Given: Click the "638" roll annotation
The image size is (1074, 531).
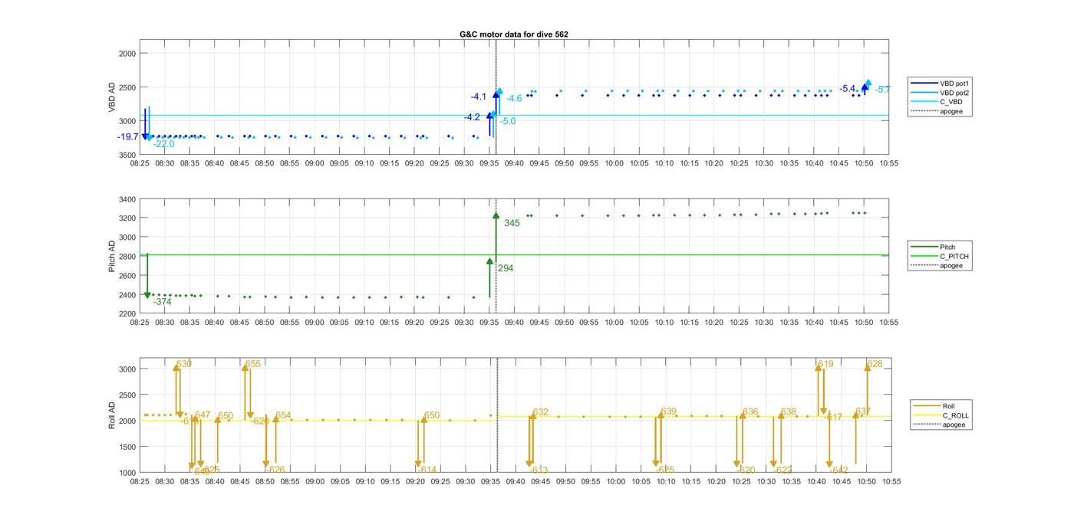Looking at the screenshot, I should tap(789, 412).
